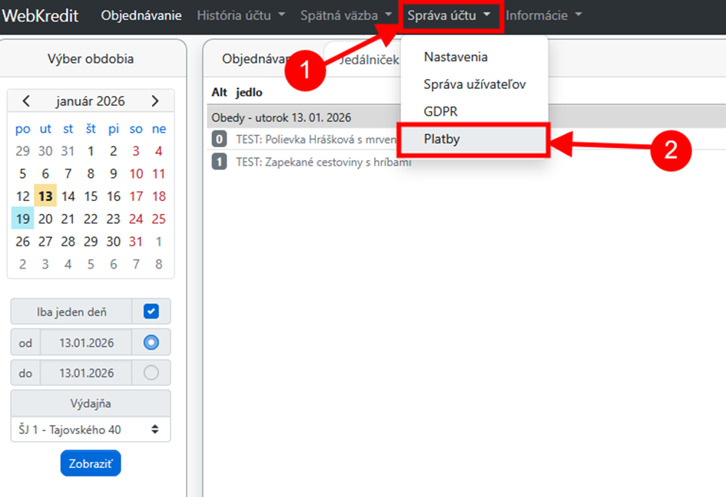Click the alternative 1 badge for Zapekané cestoviny
This screenshot has height=497, width=726.
(219, 162)
